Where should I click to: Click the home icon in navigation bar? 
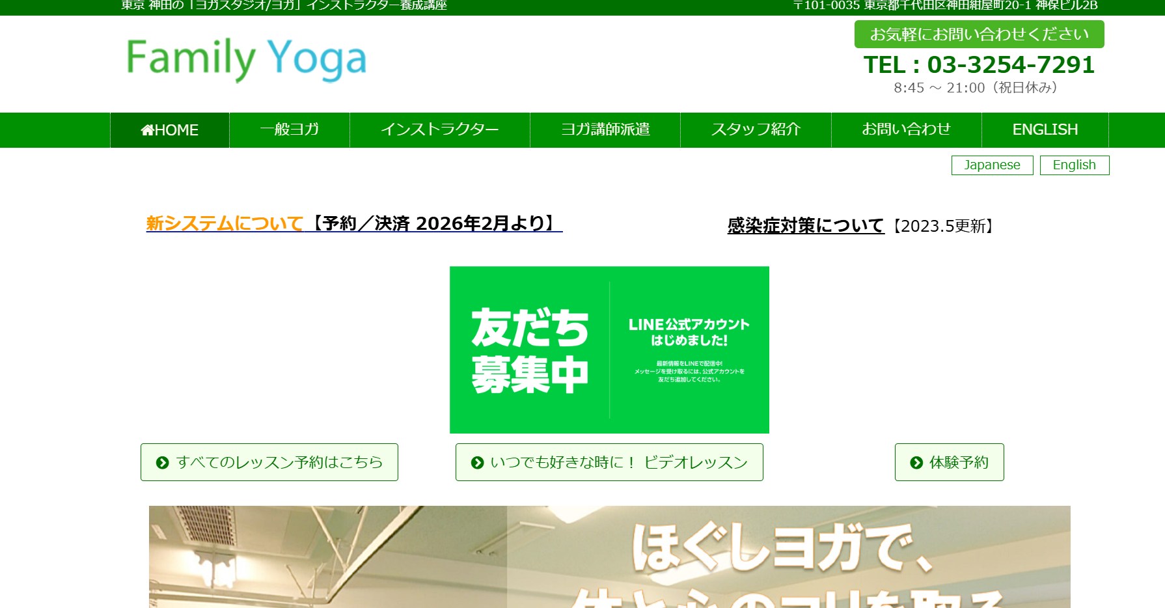[148, 130]
